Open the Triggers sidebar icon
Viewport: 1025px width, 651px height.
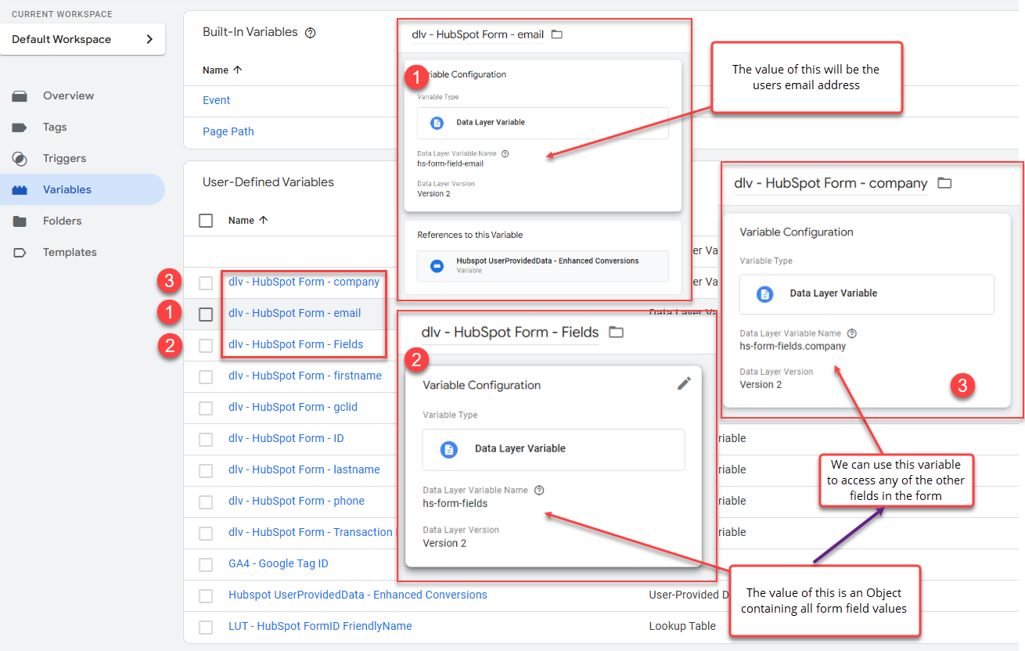(20, 159)
